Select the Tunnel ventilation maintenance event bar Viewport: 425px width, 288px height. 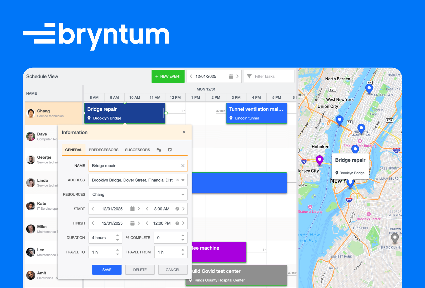coord(257,113)
